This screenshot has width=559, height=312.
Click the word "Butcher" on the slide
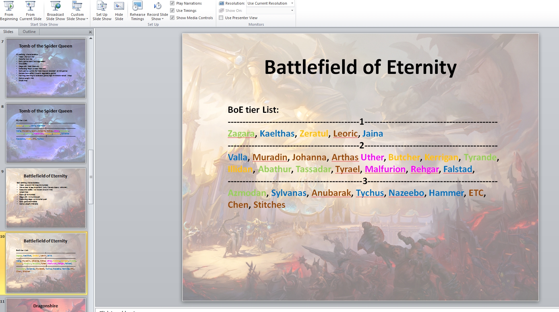pyautogui.click(x=404, y=157)
